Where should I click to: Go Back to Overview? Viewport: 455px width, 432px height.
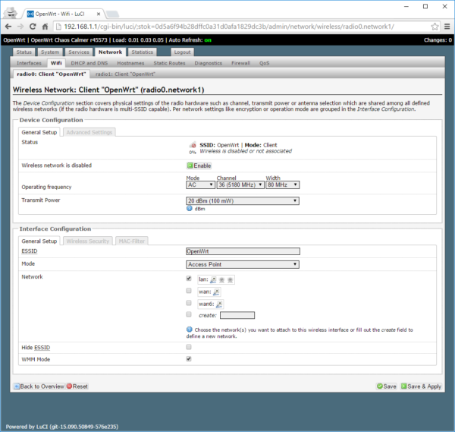pos(38,386)
